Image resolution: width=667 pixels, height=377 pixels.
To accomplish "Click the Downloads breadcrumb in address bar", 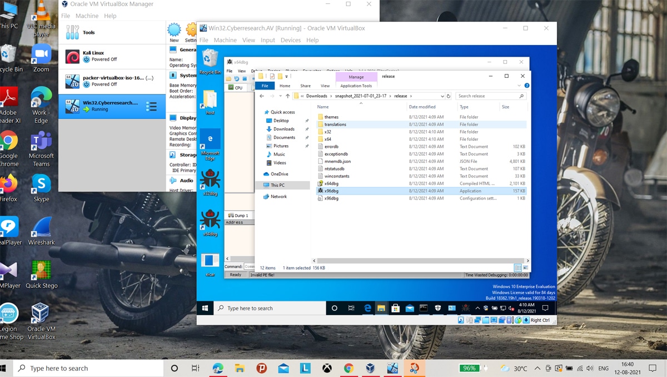I will (316, 96).
